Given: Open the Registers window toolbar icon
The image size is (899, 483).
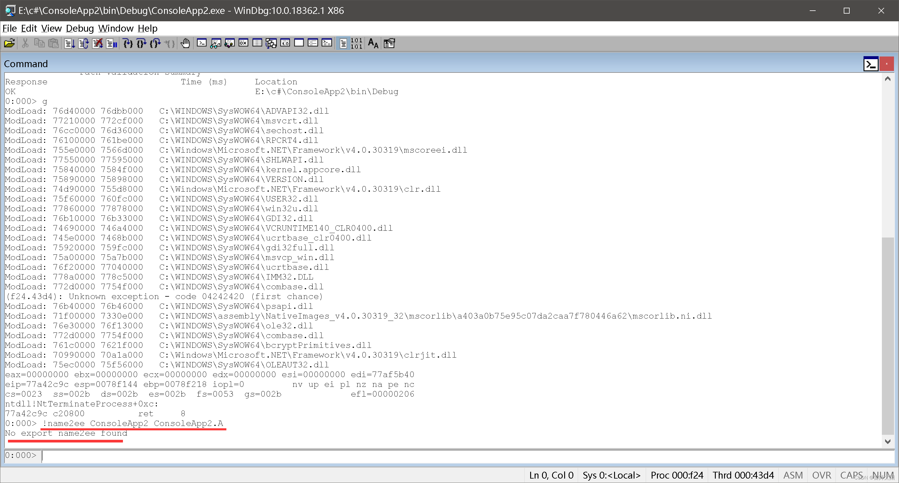Looking at the screenshot, I should click(x=243, y=43).
